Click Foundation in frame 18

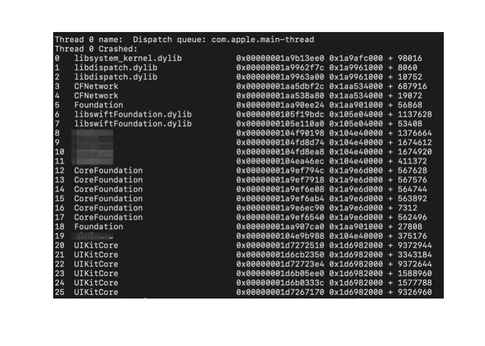pos(98,226)
